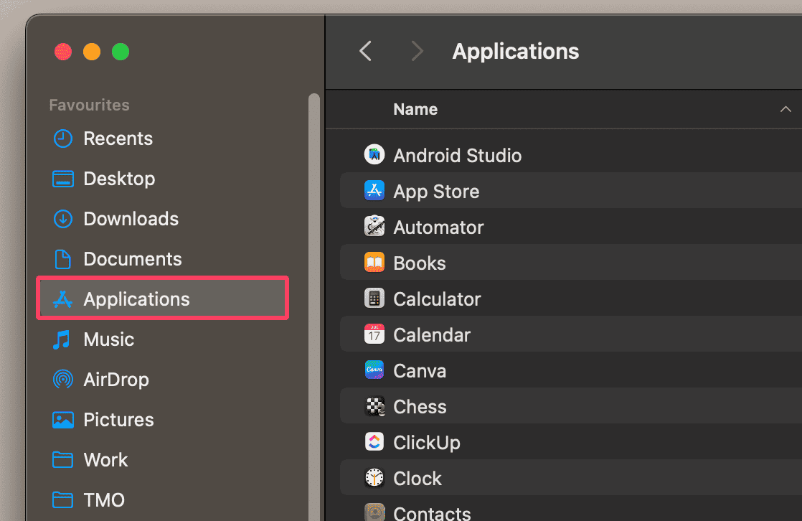The image size is (802, 521).
Task: Click the sidebar vertical scrollbar
Action: click(313, 287)
